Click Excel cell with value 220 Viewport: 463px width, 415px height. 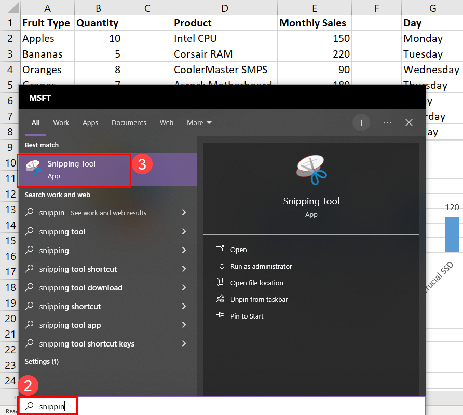coord(315,54)
